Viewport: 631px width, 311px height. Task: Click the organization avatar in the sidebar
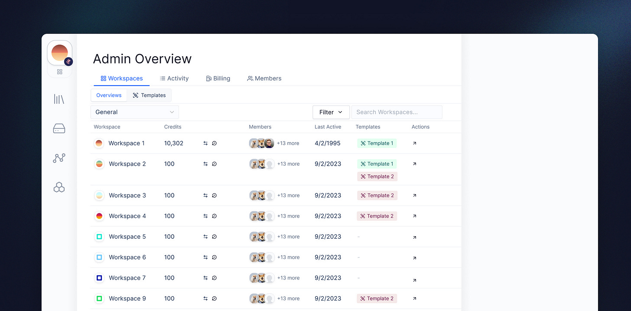pos(60,53)
